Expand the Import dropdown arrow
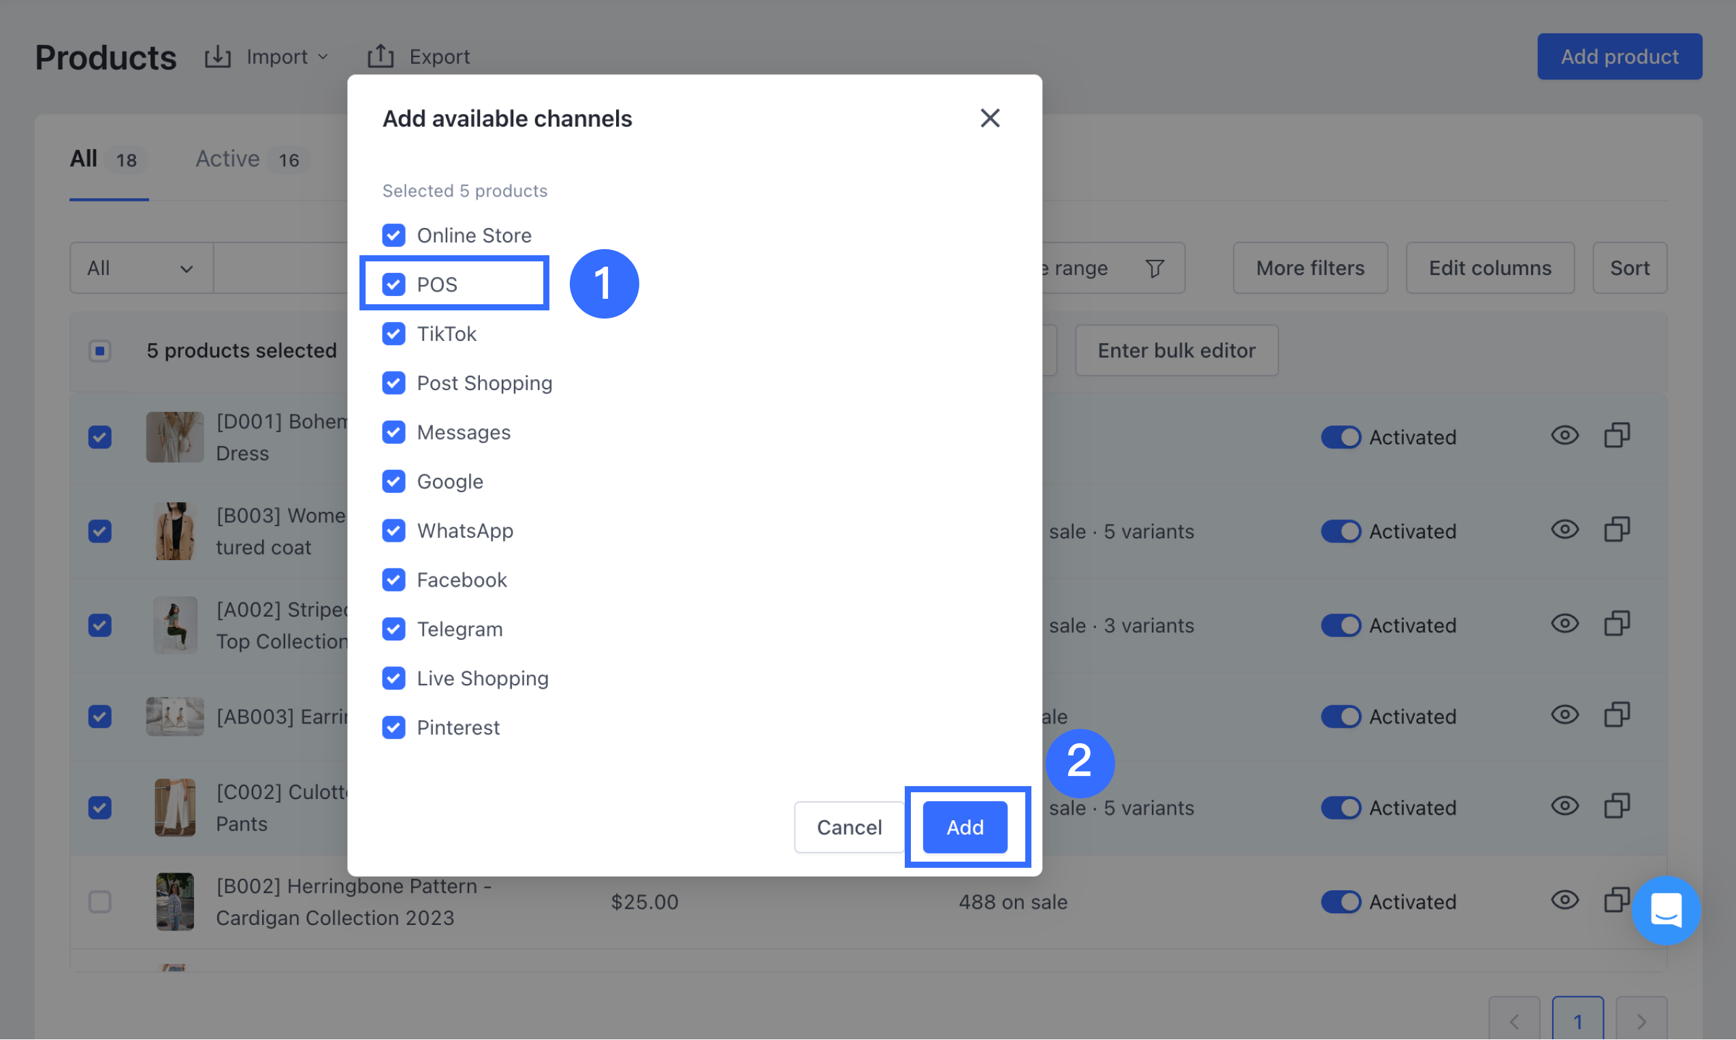The image size is (1736, 1040). coord(323,56)
